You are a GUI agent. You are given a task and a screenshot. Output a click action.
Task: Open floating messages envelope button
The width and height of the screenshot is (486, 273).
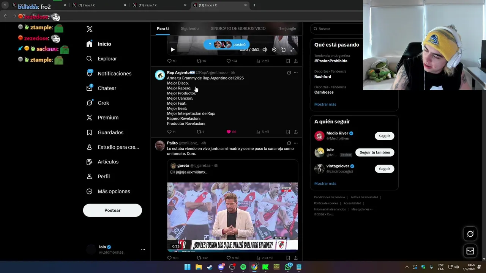pyautogui.click(x=470, y=251)
